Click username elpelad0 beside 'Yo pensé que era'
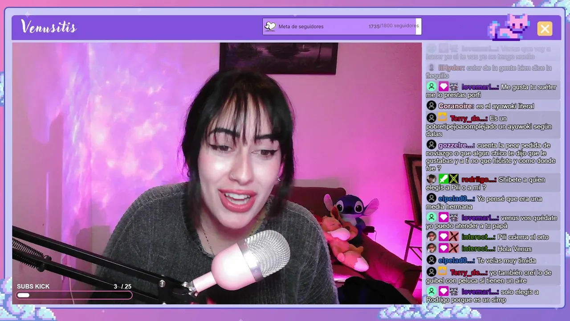The image size is (570, 321). [456, 199]
